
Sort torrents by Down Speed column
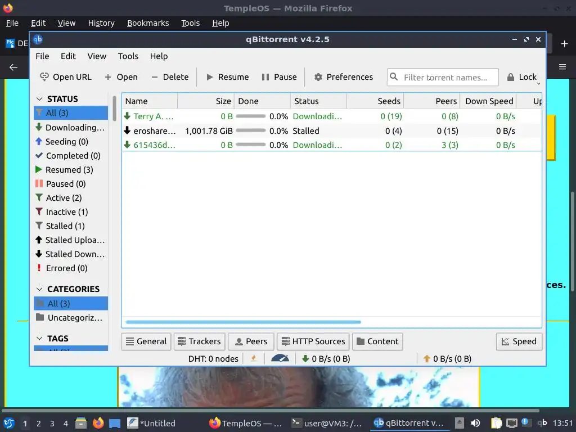click(x=488, y=101)
